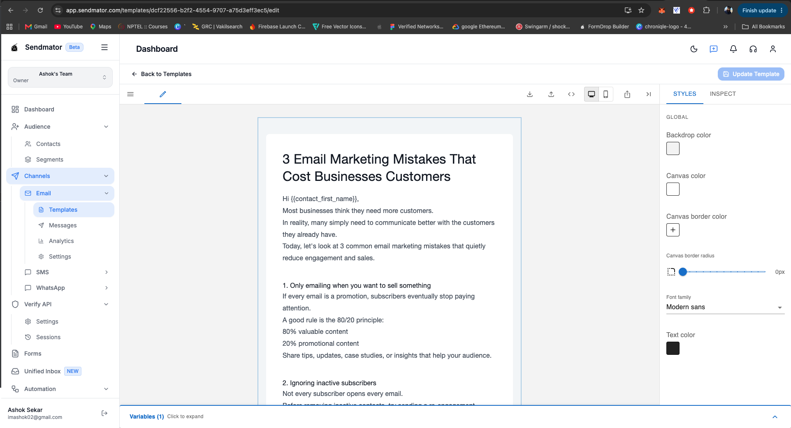The image size is (791, 428).
Task: Open editor left panel menu icon
Action: 130,94
